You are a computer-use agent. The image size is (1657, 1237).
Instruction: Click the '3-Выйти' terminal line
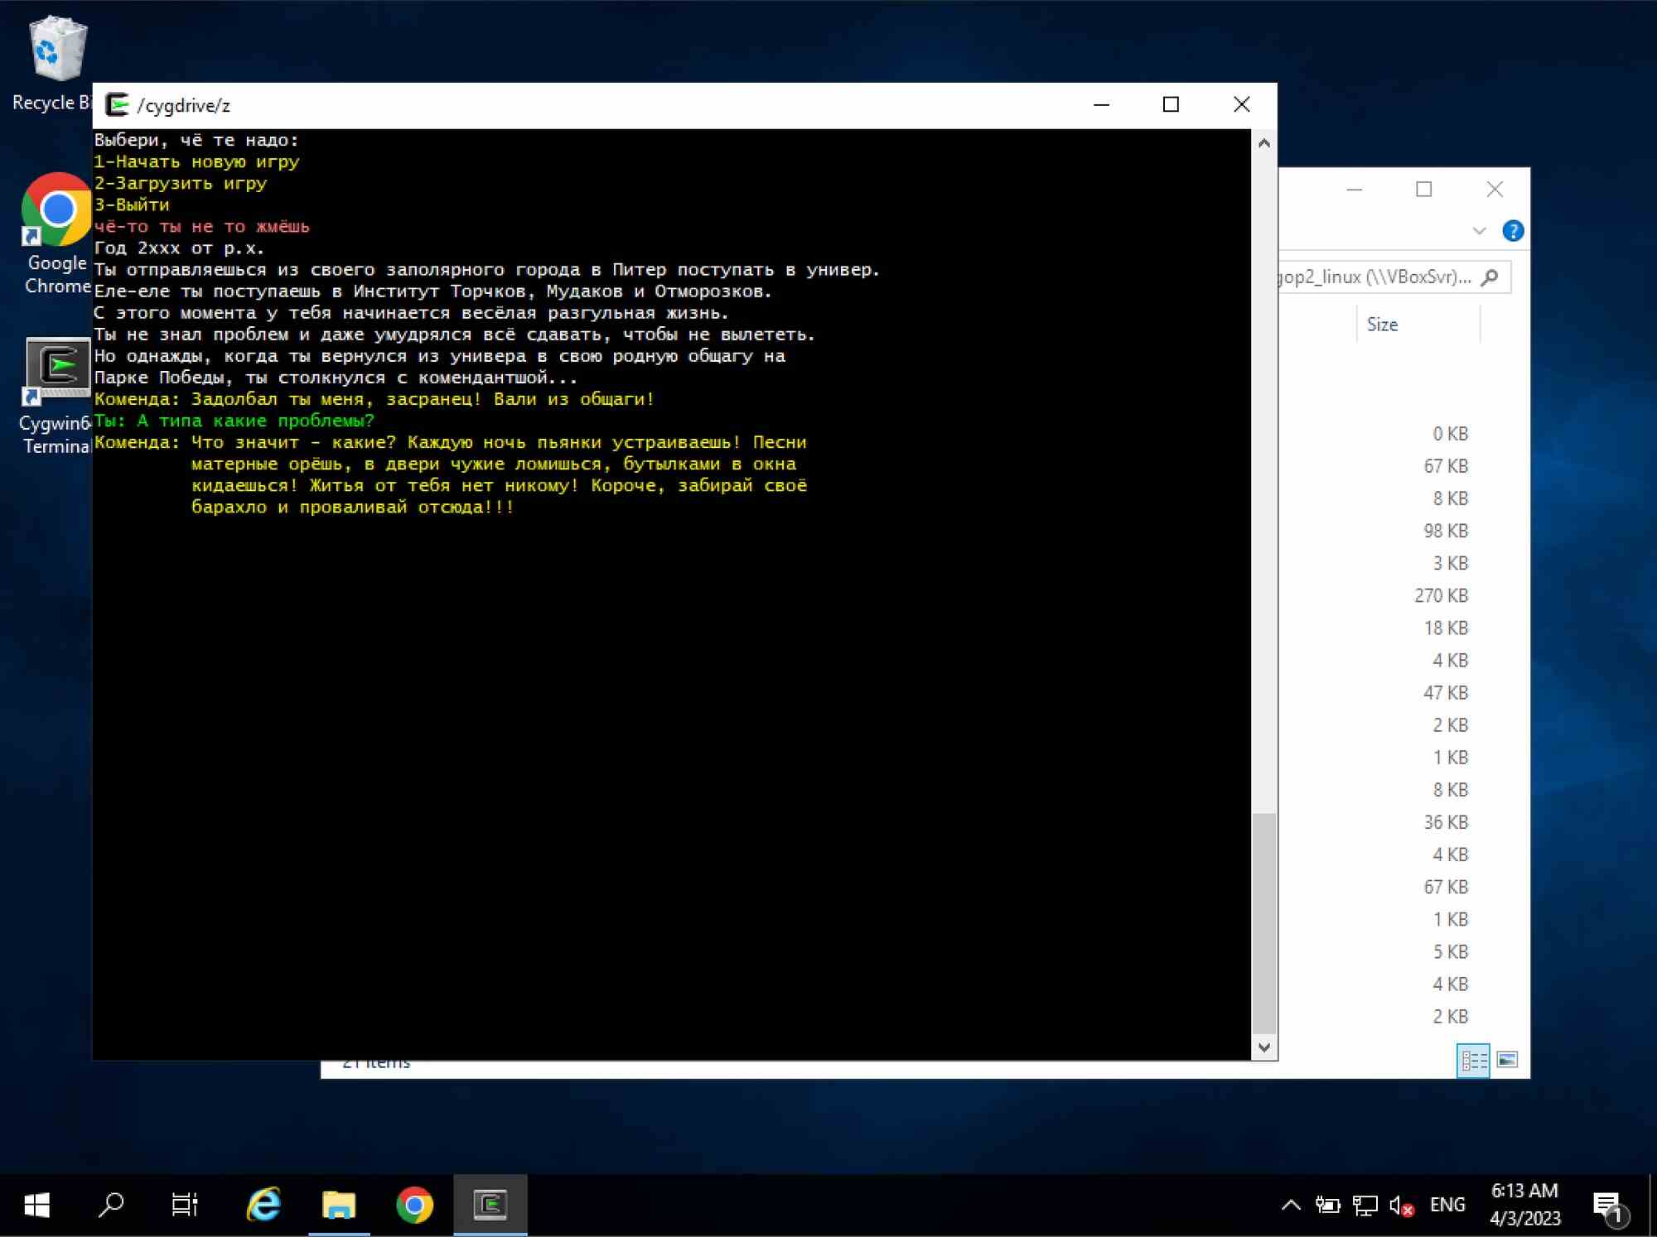[x=132, y=205]
